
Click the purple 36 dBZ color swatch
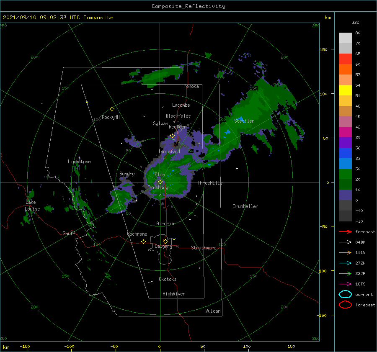coord(345,142)
